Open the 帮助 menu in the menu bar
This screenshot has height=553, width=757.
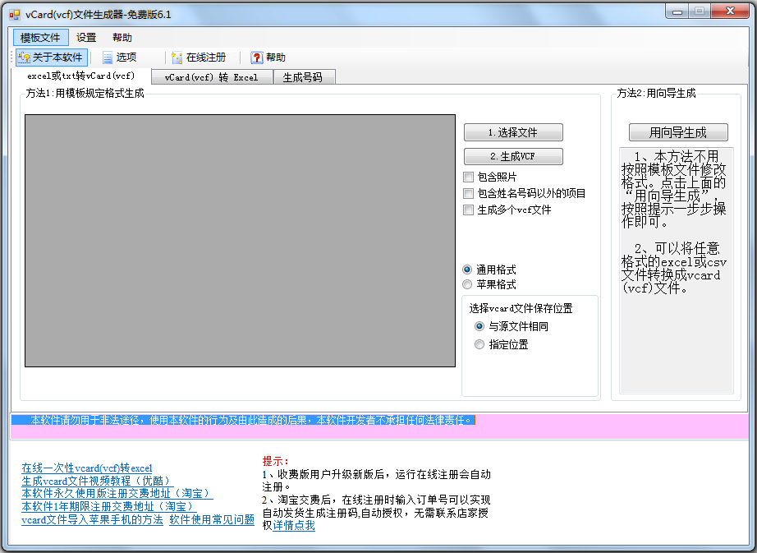(x=122, y=38)
